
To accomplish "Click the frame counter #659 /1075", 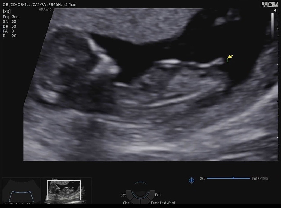I will [x=260, y=179].
